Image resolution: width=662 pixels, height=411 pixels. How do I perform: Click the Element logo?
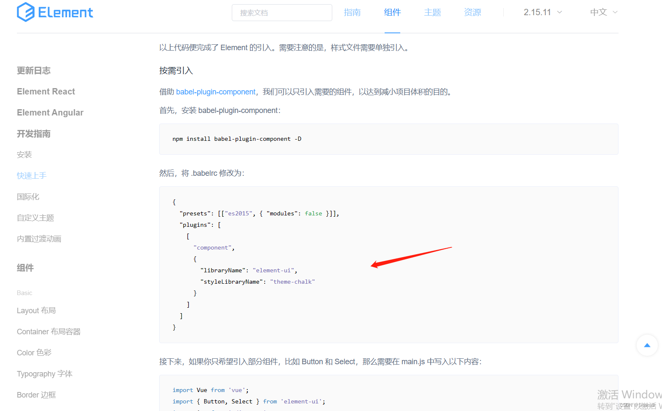pyautogui.click(x=55, y=12)
